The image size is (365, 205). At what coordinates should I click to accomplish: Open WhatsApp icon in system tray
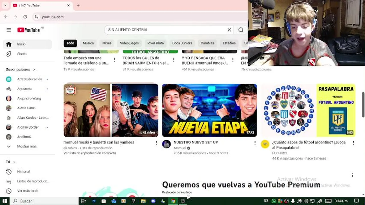pyautogui.click(x=274, y=201)
